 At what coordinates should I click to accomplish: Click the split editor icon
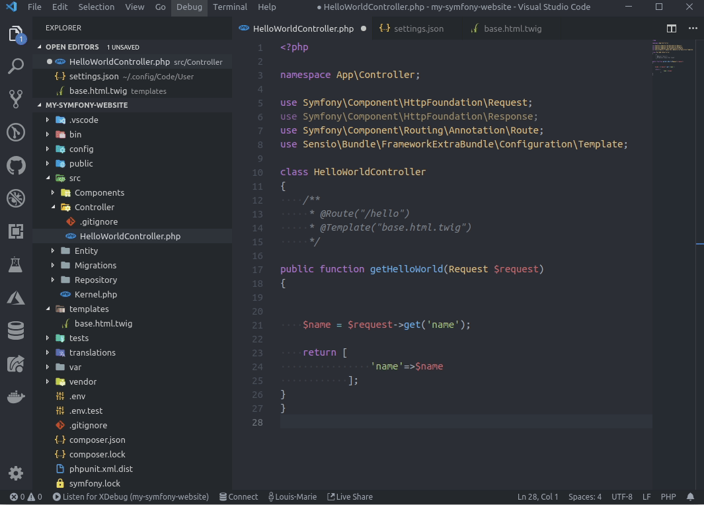(x=671, y=28)
